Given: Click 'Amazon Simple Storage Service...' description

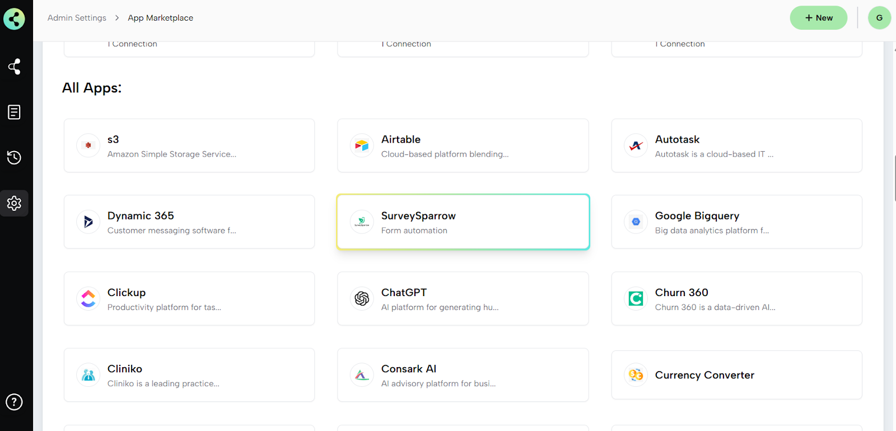Looking at the screenshot, I should [172, 154].
